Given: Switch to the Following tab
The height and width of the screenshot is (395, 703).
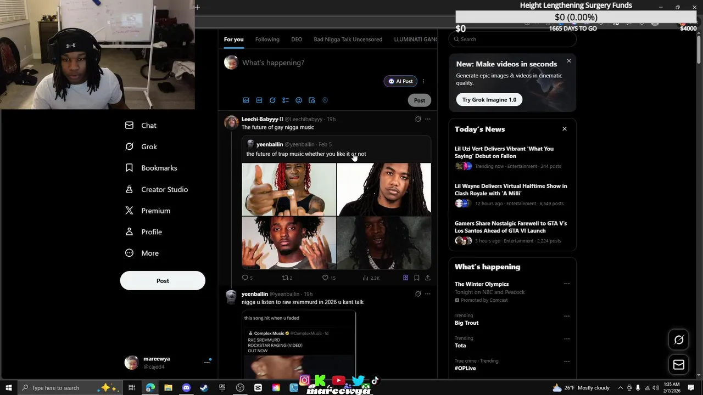Looking at the screenshot, I should (267, 39).
